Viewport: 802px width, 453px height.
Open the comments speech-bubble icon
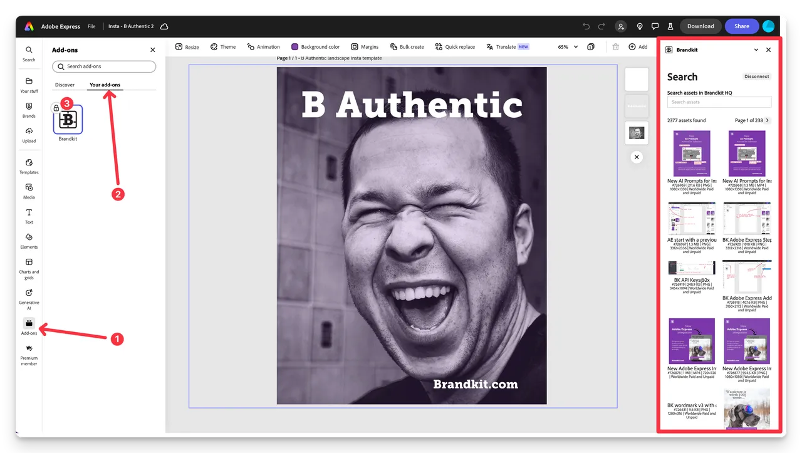[655, 26]
